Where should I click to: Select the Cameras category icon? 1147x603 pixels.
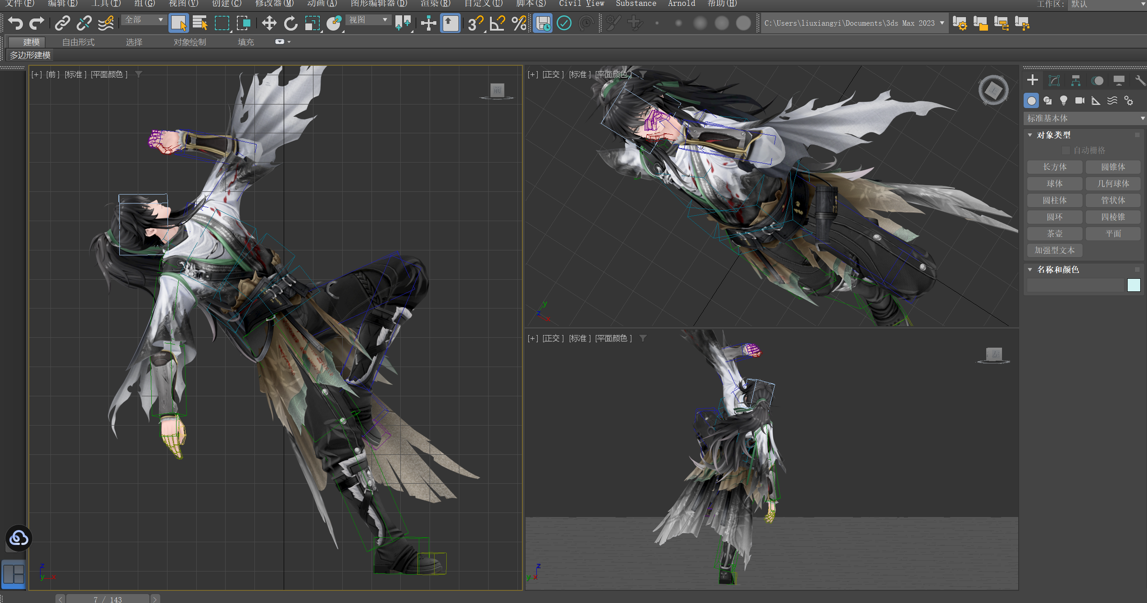[1080, 100]
